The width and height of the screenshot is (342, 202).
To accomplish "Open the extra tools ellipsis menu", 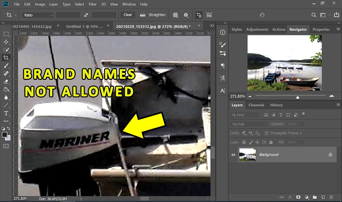I will tap(6, 121).
